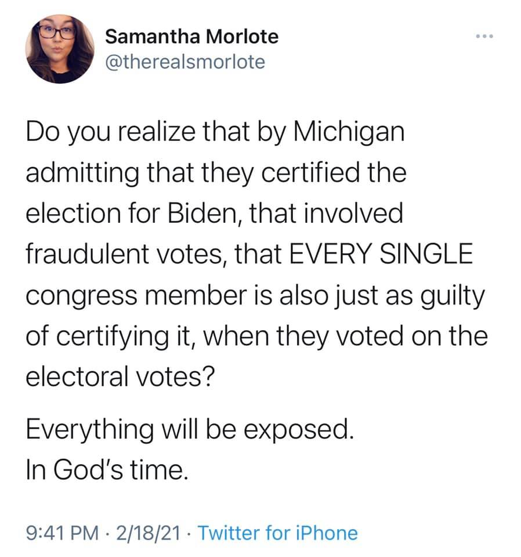Screen dimensions: 521x557
Task: Open the Samantha Morlote display name link
Action: (191, 37)
